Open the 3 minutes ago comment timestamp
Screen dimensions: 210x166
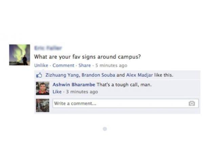(x=82, y=92)
